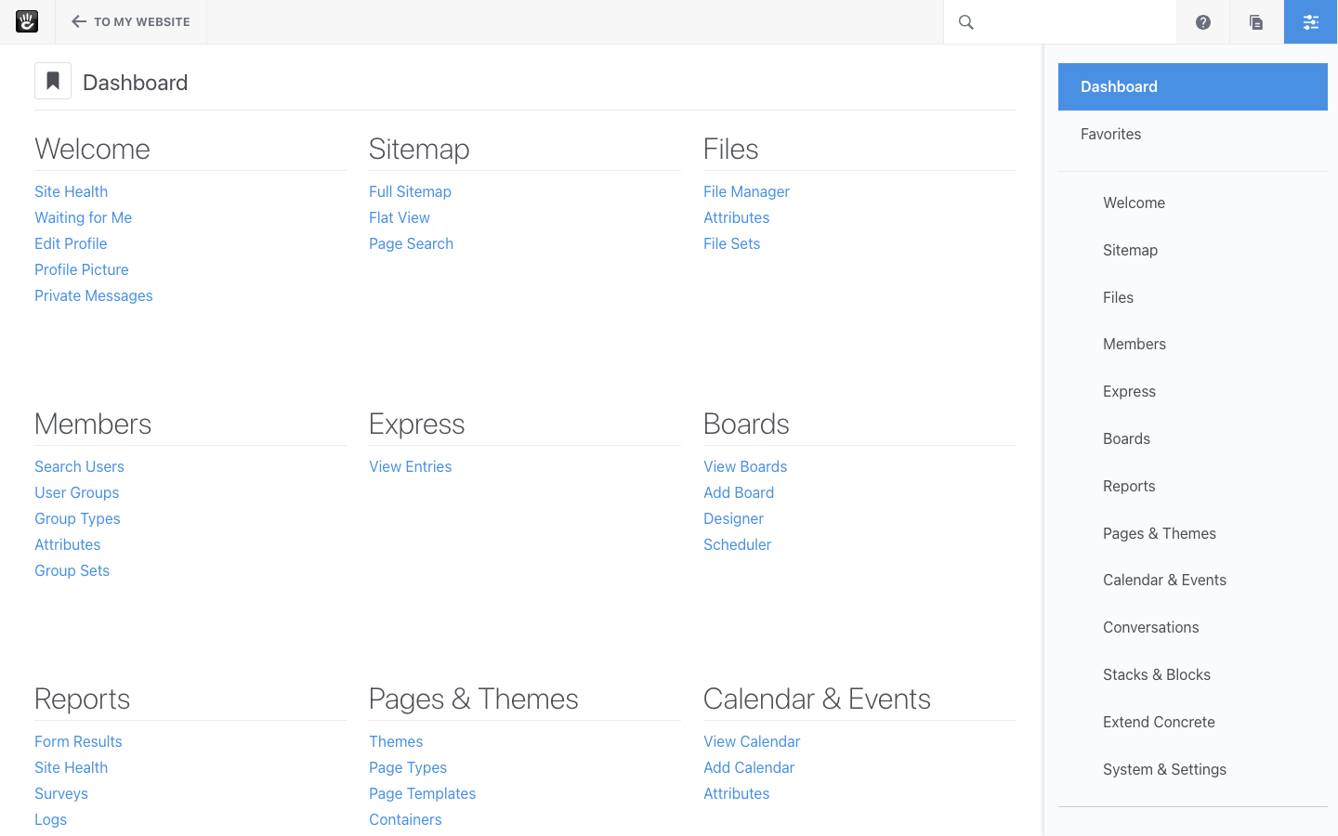The width and height of the screenshot is (1338, 836).
Task: Open Calendar & Events in the sidebar
Action: pos(1164,580)
